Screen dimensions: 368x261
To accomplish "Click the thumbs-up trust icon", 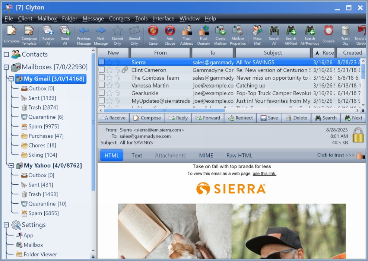I will tap(360, 155).
